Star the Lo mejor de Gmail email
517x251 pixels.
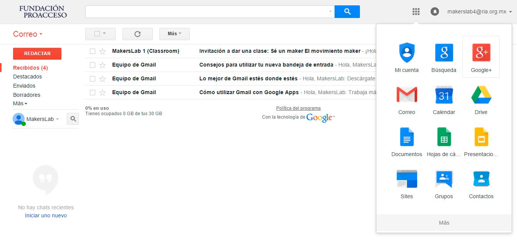(x=103, y=79)
